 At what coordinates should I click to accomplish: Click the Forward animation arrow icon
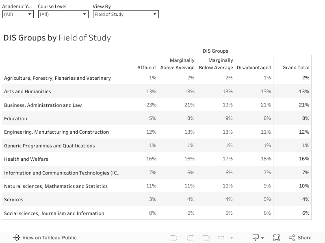(x=221, y=238)
